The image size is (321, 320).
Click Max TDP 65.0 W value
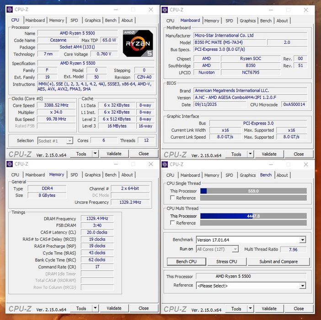pos(109,40)
